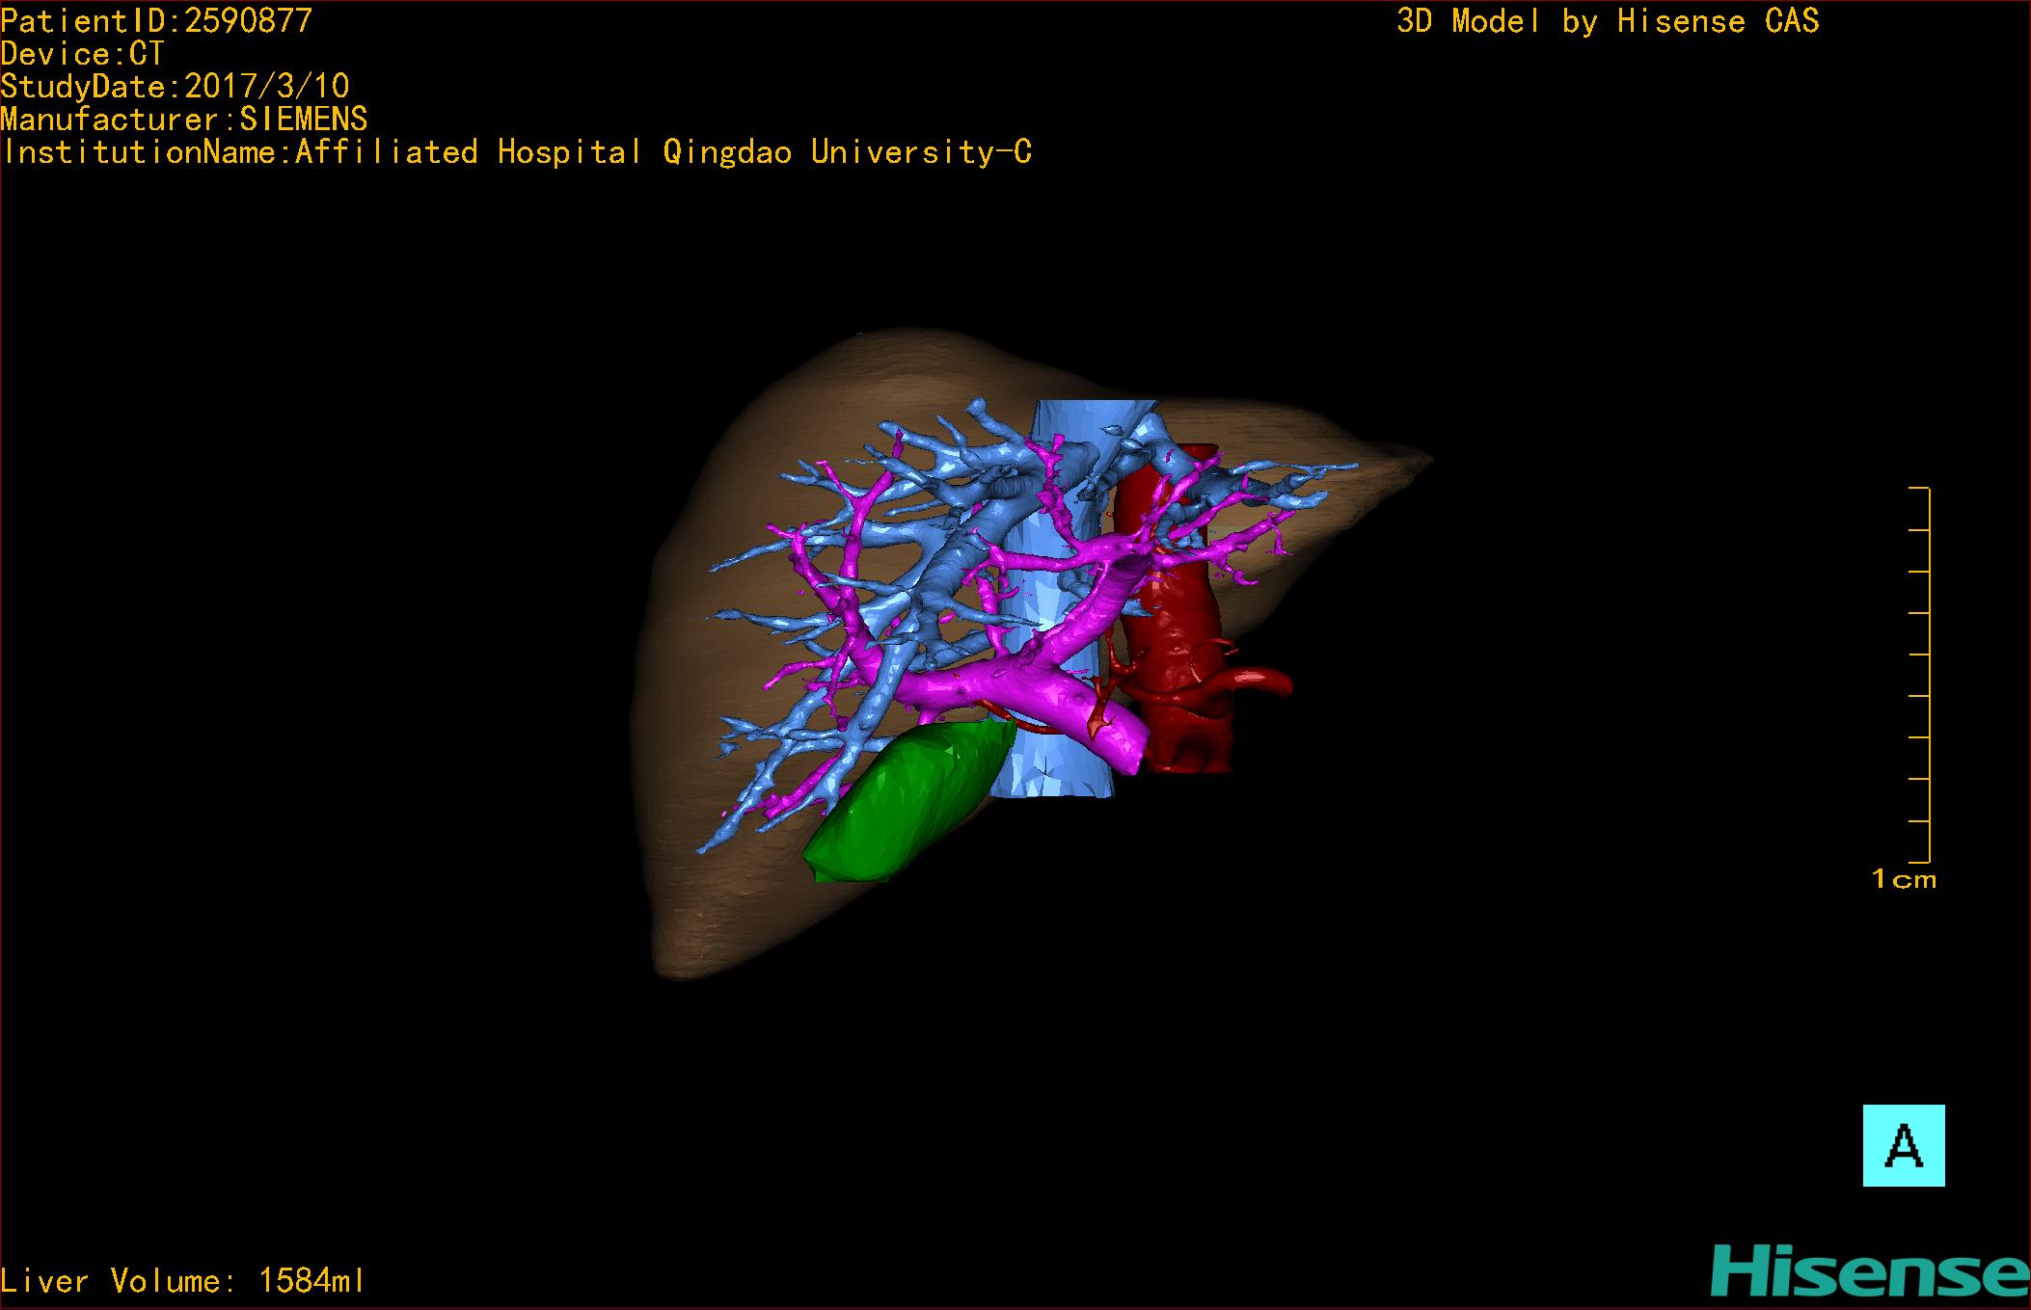Click the PatientID:2590877 text
Viewport: 2031px width, 1310px height.
[x=156, y=21]
